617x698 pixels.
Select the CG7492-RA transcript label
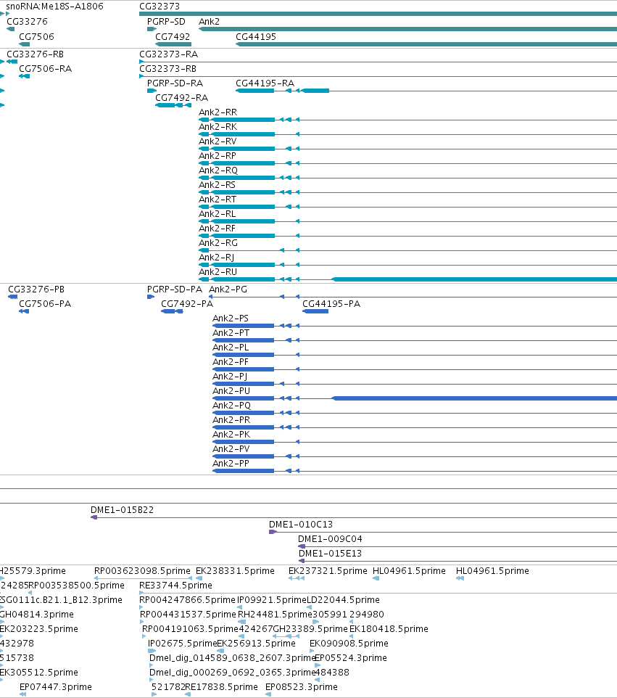pos(181,97)
